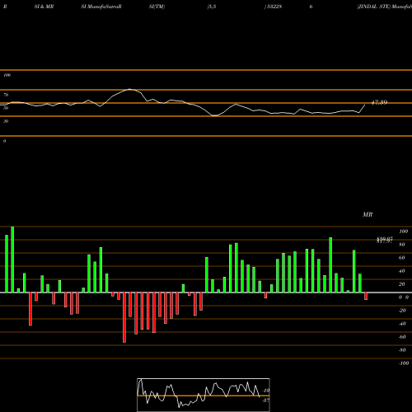Select the tallest green MR bar
The height and width of the screenshot is (412, 412).
pyautogui.click(x=12, y=260)
